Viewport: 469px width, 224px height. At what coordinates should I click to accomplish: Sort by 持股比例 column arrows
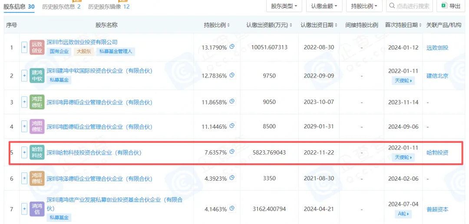(x=228, y=26)
